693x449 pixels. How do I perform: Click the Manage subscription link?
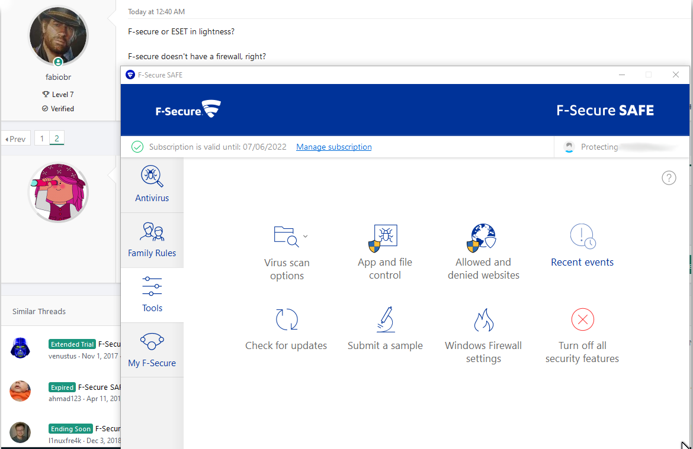pos(333,147)
